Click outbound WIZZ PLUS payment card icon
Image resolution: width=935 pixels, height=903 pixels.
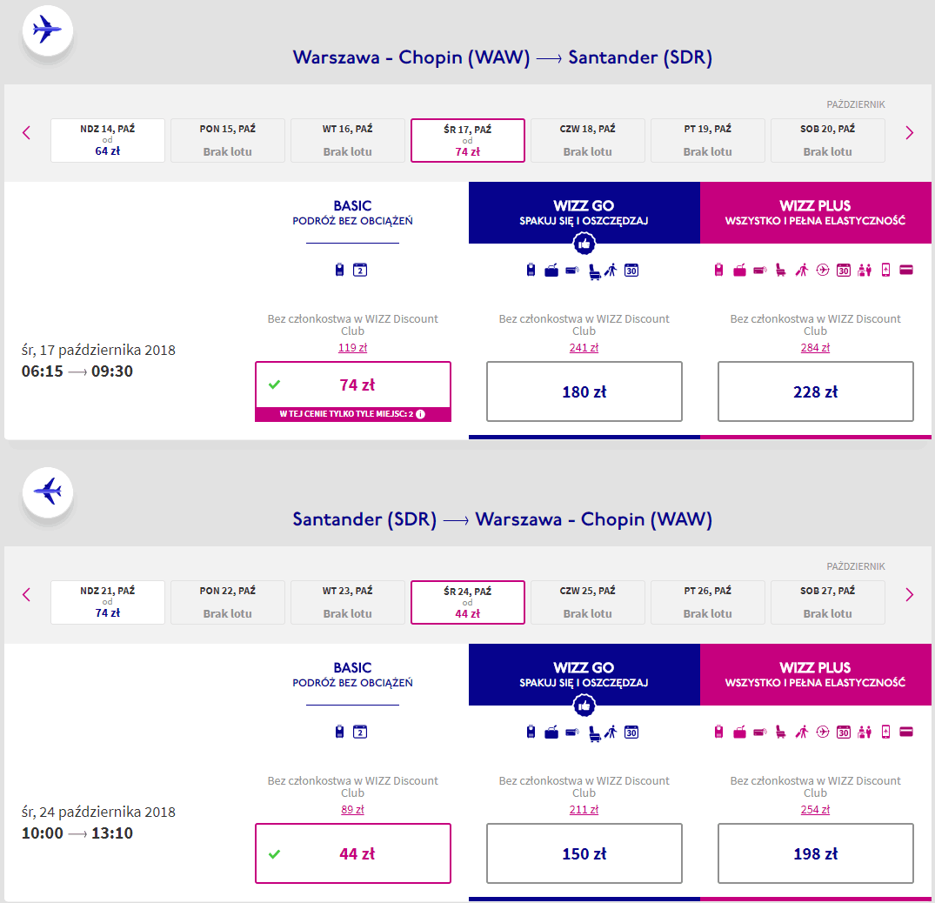905,271
